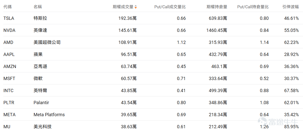Click AMZN option volume 63.74萬
The width and height of the screenshot is (303, 131).
tap(129, 67)
